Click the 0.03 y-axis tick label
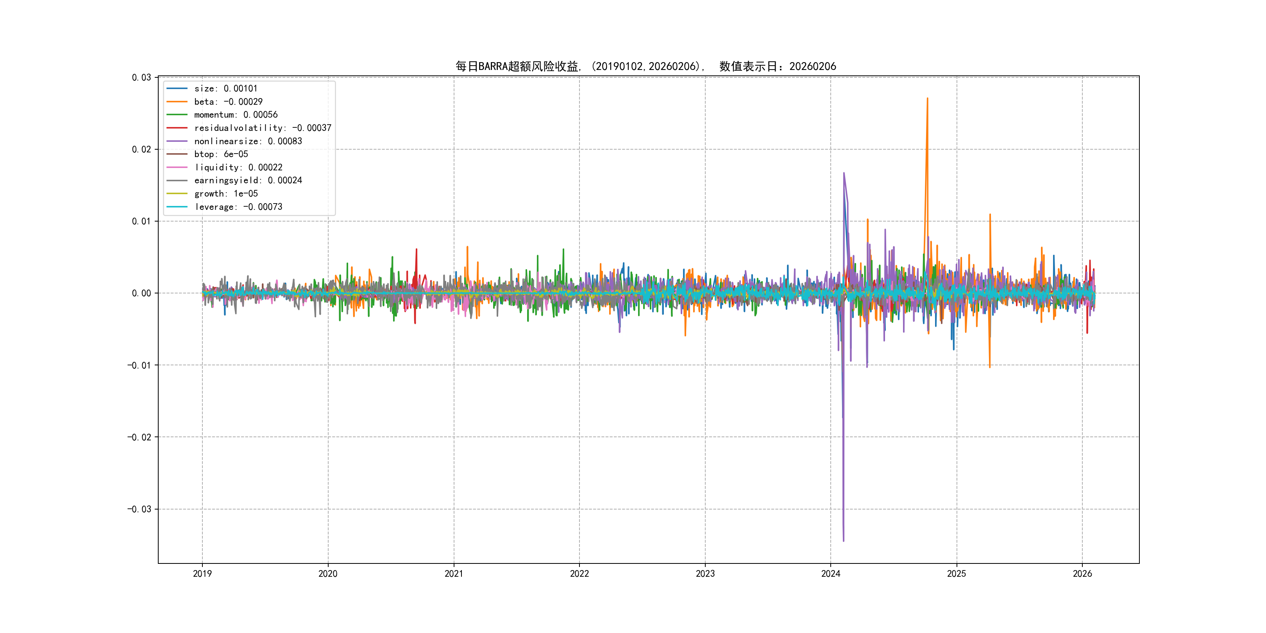The height and width of the screenshot is (633, 1266). coord(141,78)
